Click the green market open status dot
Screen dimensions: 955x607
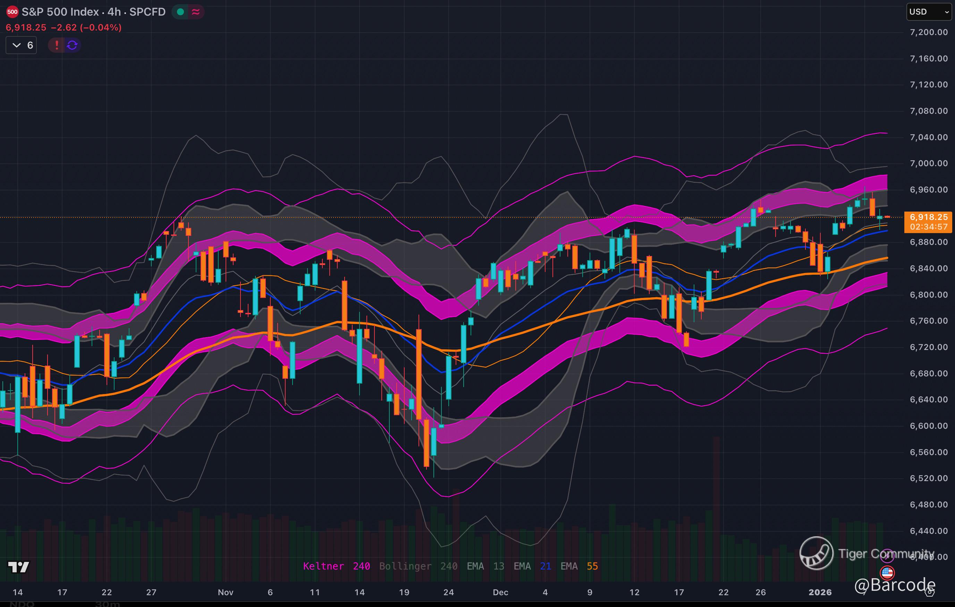pyautogui.click(x=180, y=12)
